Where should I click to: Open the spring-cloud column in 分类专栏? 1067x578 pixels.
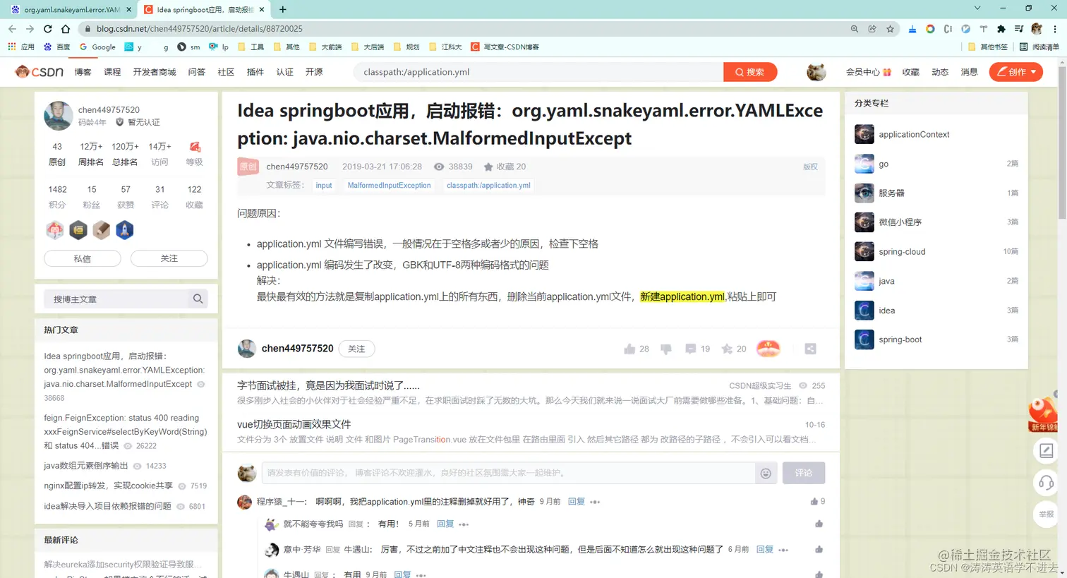tap(901, 251)
